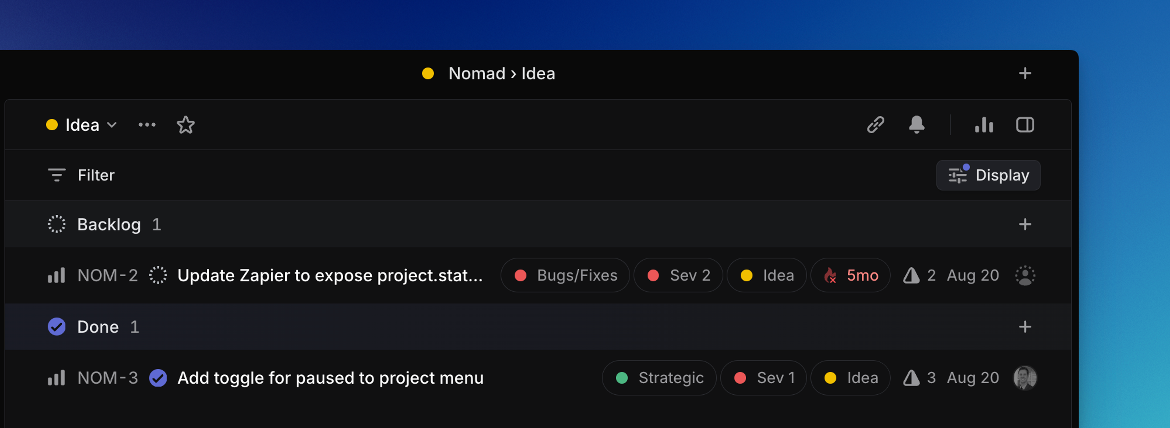Image resolution: width=1170 pixels, height=428 pixels.
Task: Click the Backlog status circle icon
Action: (56, 224)
